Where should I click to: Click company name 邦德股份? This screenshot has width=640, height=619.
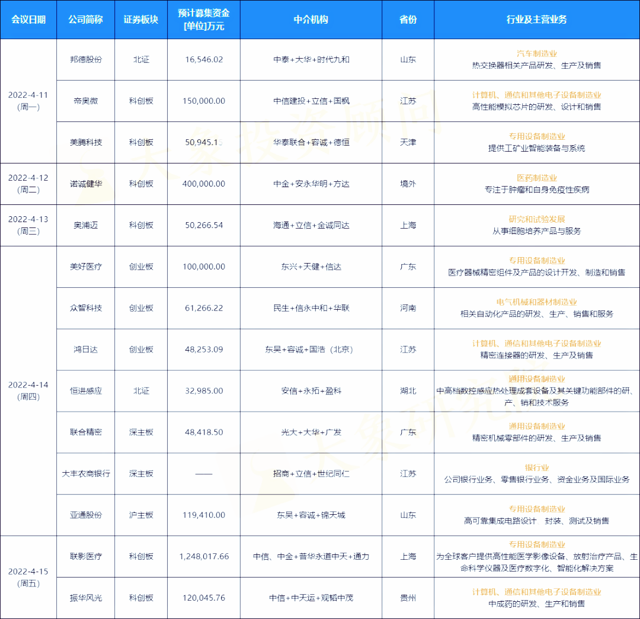[x=86, y=60]
